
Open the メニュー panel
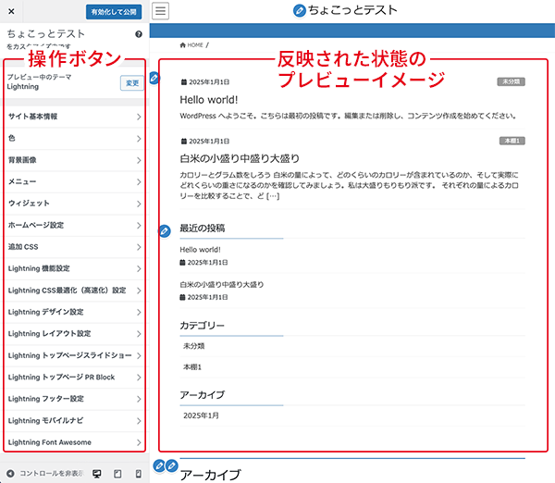(x=74, y=181)
